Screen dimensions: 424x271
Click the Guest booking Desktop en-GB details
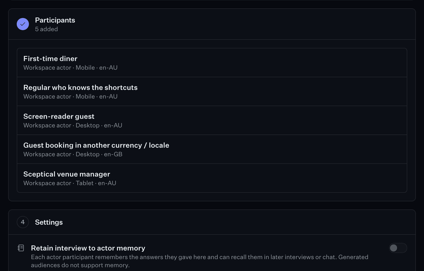click(x=73, y=154)
